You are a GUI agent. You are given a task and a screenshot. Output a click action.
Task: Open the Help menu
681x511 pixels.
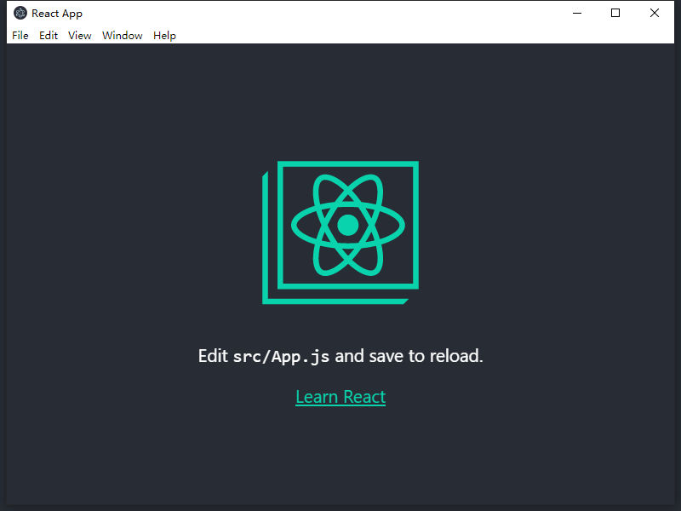click(x=164, y=36)
